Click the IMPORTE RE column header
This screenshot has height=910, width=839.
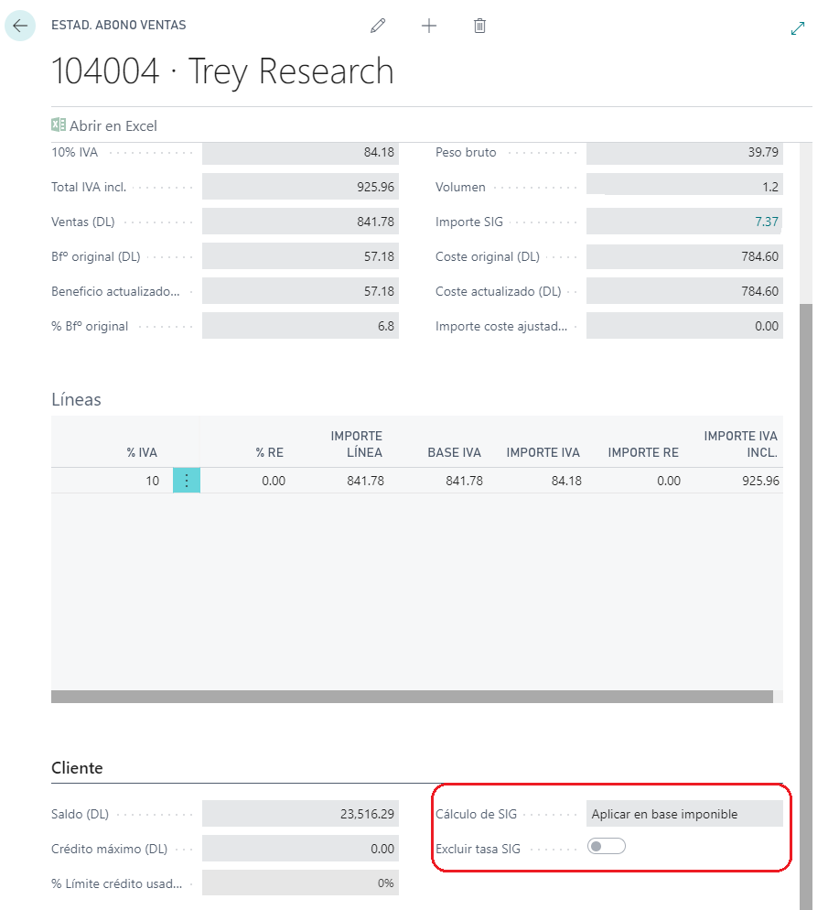click(x=643, y=452)
